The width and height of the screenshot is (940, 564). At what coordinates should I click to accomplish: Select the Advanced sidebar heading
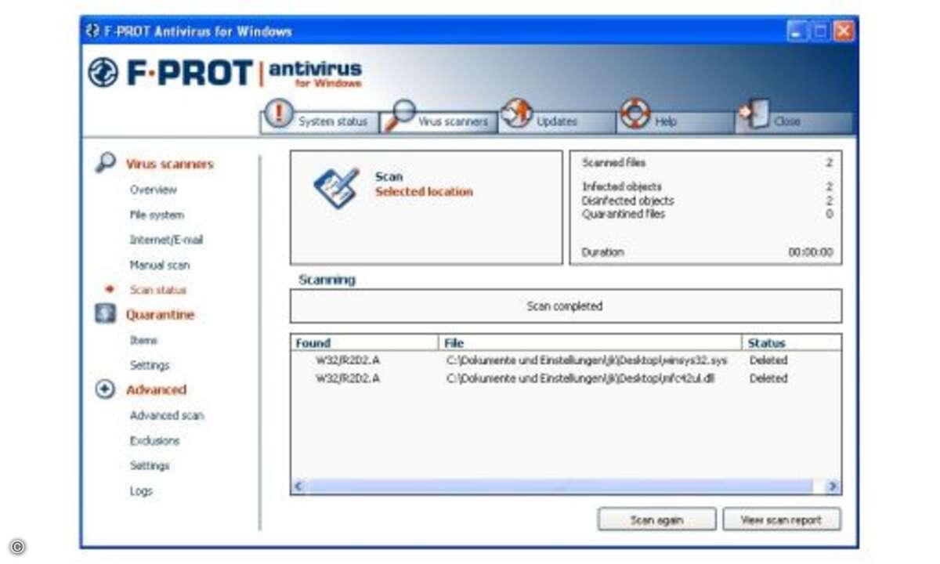coord(156,390)
